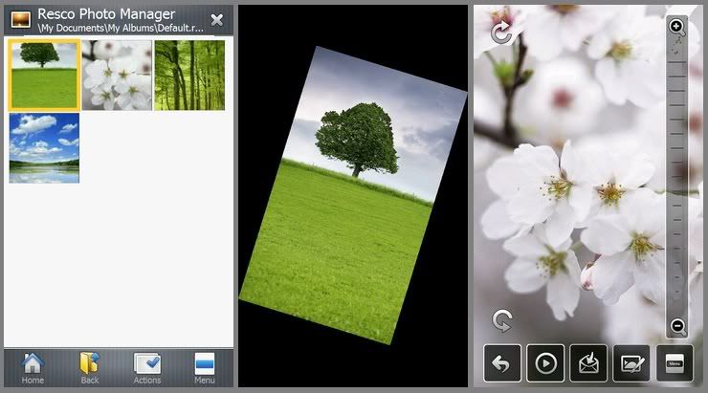
Task: Open the blue sky clouds thumbnail
Action: click(44, 147)
